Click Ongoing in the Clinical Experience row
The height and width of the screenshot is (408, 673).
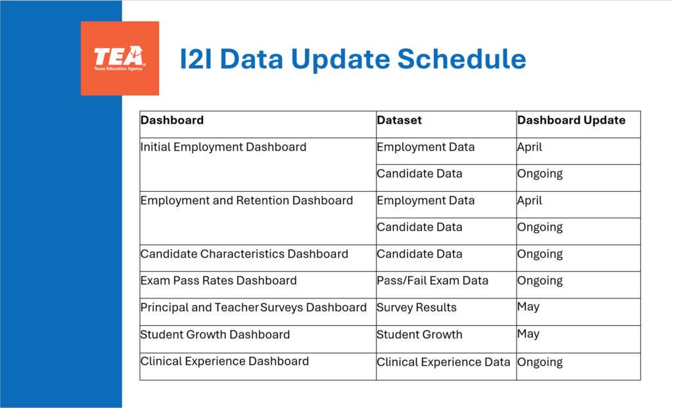pos(540,362)
